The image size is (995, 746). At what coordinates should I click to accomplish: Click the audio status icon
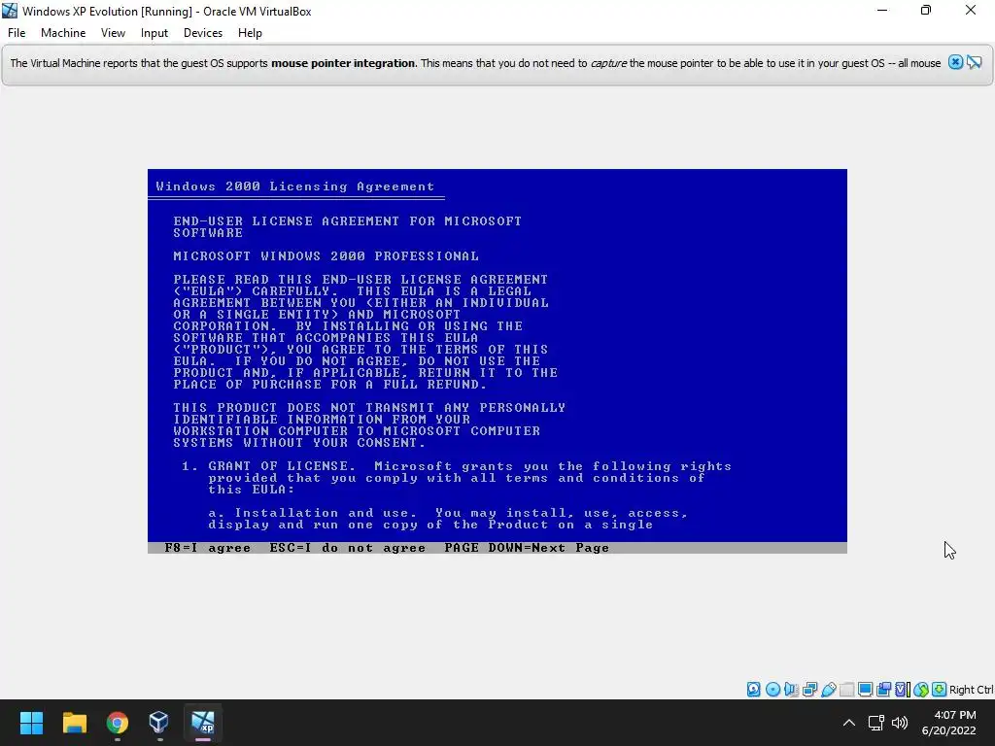(791, 690)
